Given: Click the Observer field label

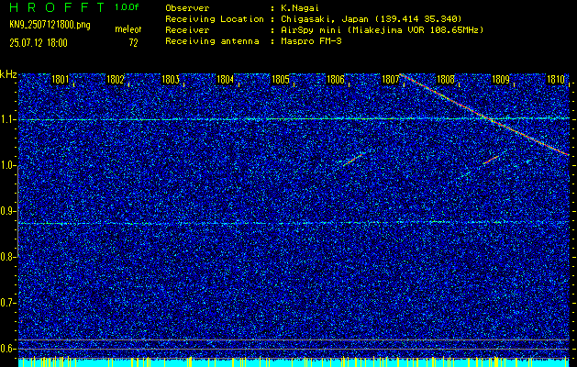Looking at the screenshot, I should click(x=187, y=7).
